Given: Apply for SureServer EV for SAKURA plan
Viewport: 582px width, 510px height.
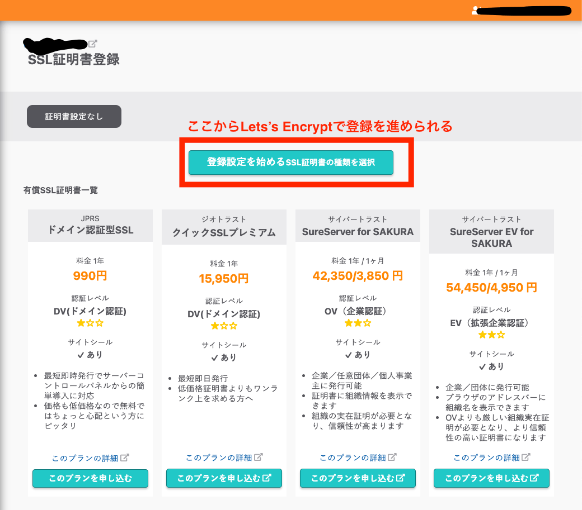Looking at the screenshot, I should 491,478.
